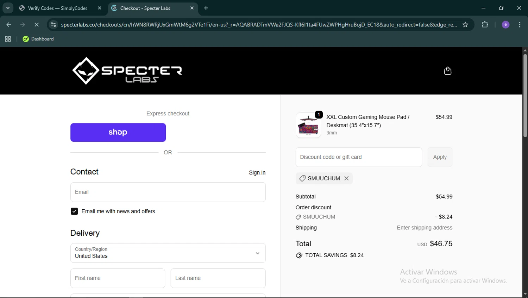Click the page vertical scrollbar thumb

525,95
